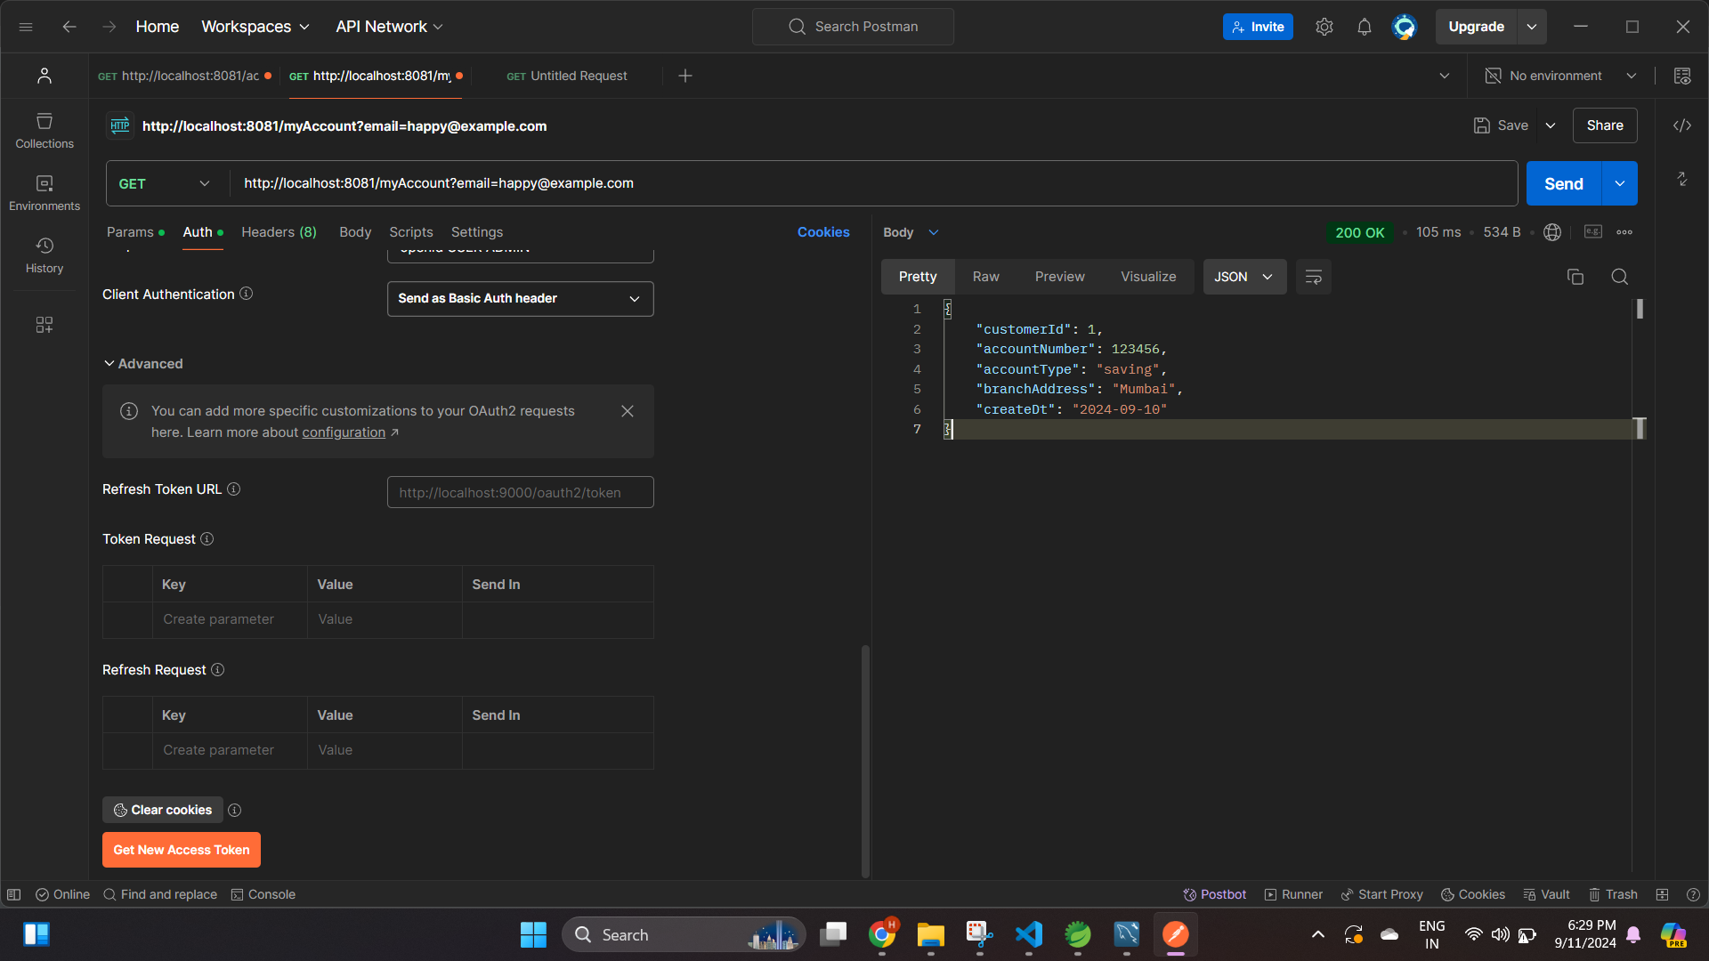Open Visual Studio Code from taskbar
This screenshot has width=1709, height=961.
pos(1029,934)
